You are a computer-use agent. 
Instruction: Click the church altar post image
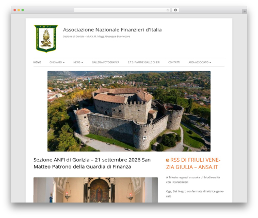pos(95,190)
